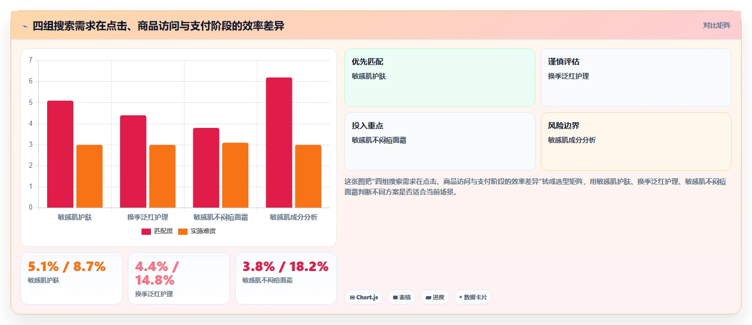Select the 敏感肌成分分析 red bar
Viewport: 752px width, 325px height.
(279, 143)
